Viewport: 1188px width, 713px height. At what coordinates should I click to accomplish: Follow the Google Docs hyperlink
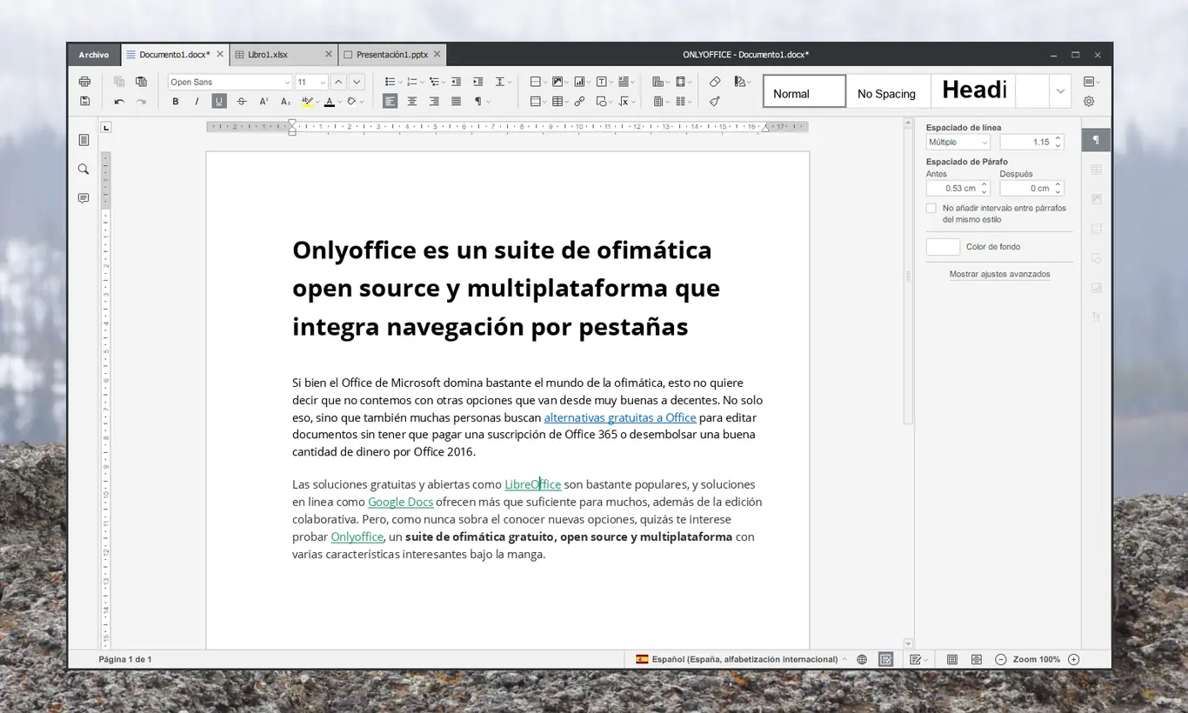click(x=400, y=502)
